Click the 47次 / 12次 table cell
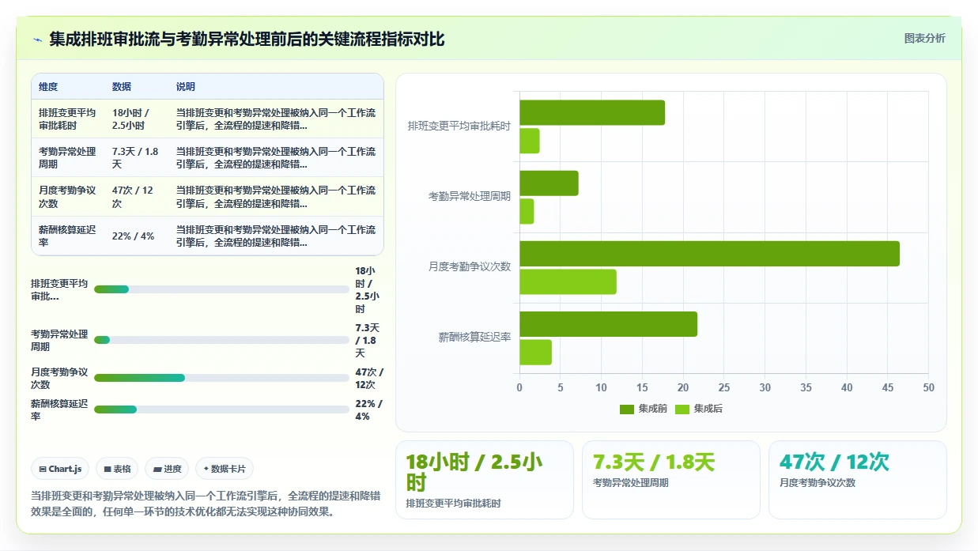978x551 pixels. pos(137,197)
